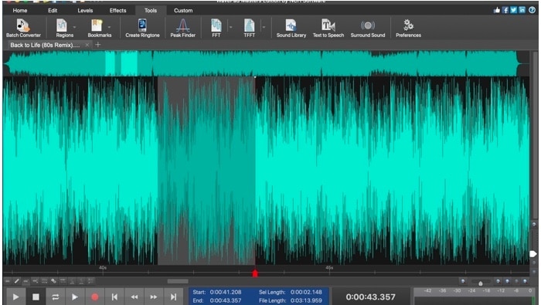Jump to the end of the file
Viewport: 541px width, 305px height.
click(x=174, y=297)
